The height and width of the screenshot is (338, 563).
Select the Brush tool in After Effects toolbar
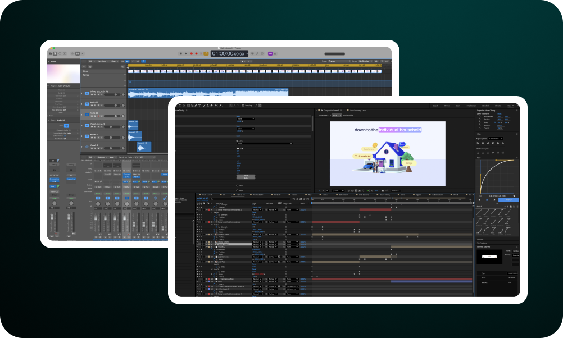[204, 106]
